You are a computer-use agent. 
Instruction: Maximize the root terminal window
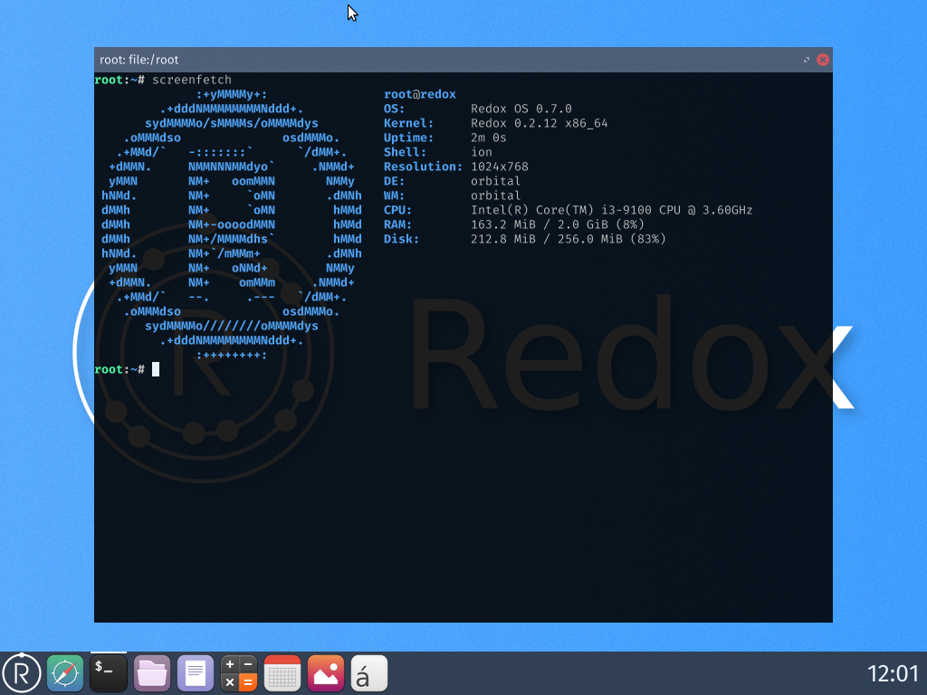point(807,60)
